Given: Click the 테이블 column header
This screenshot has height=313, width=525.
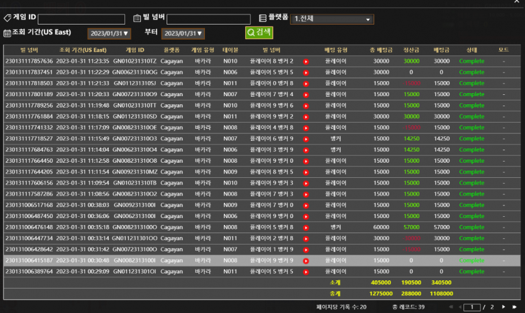Looking at the screenshot, I should click(230, 50).
